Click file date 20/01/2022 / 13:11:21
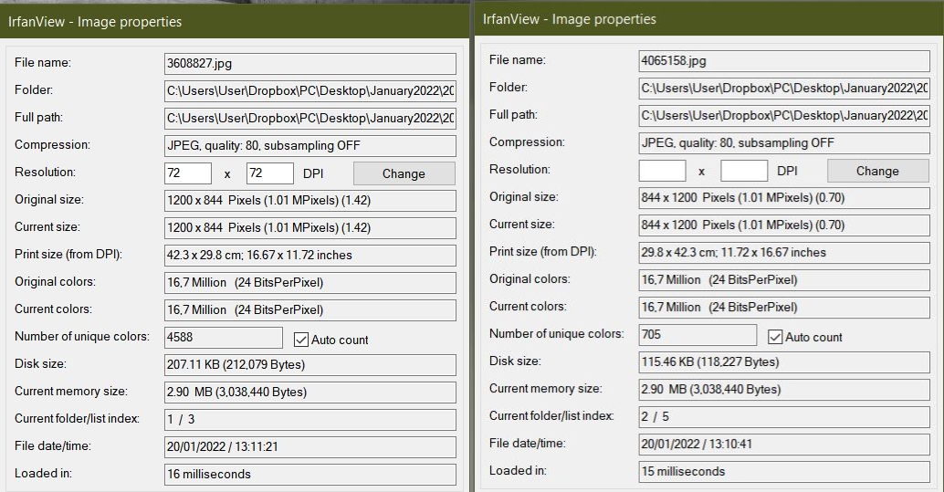Viewport: 944px width, 492px height. (x=310, y=447)
